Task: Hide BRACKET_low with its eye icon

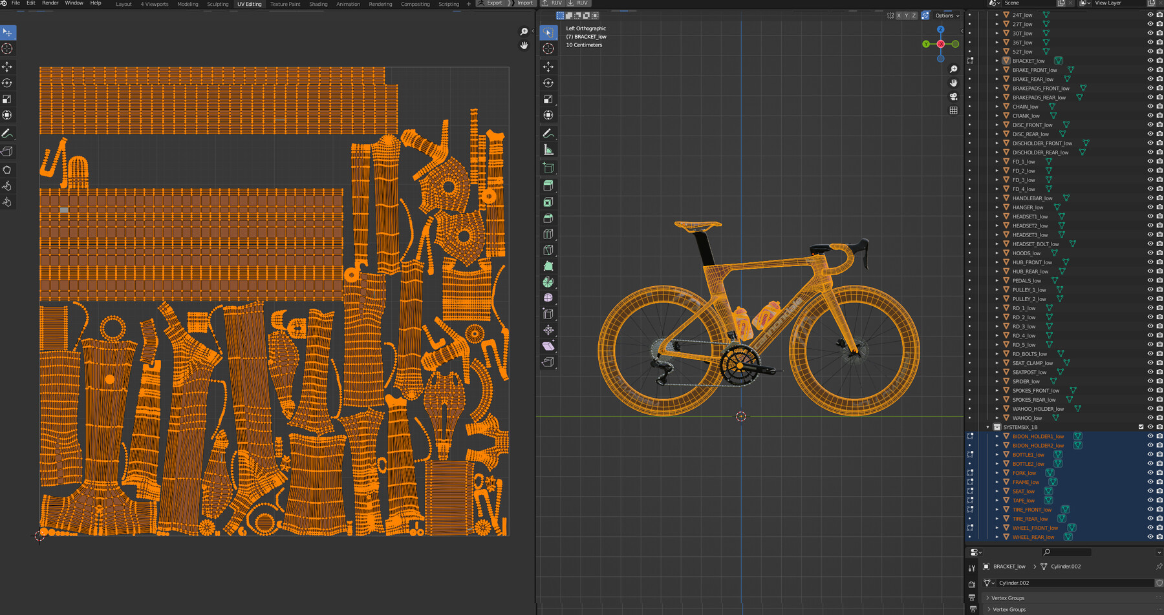Action: (x=1150, y=61)
